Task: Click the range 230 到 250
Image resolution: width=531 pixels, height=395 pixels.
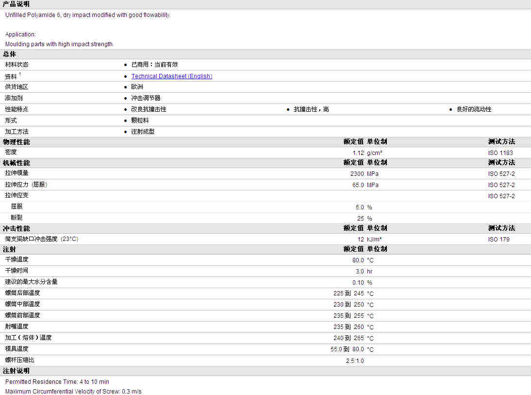Action: pos(349,305)
